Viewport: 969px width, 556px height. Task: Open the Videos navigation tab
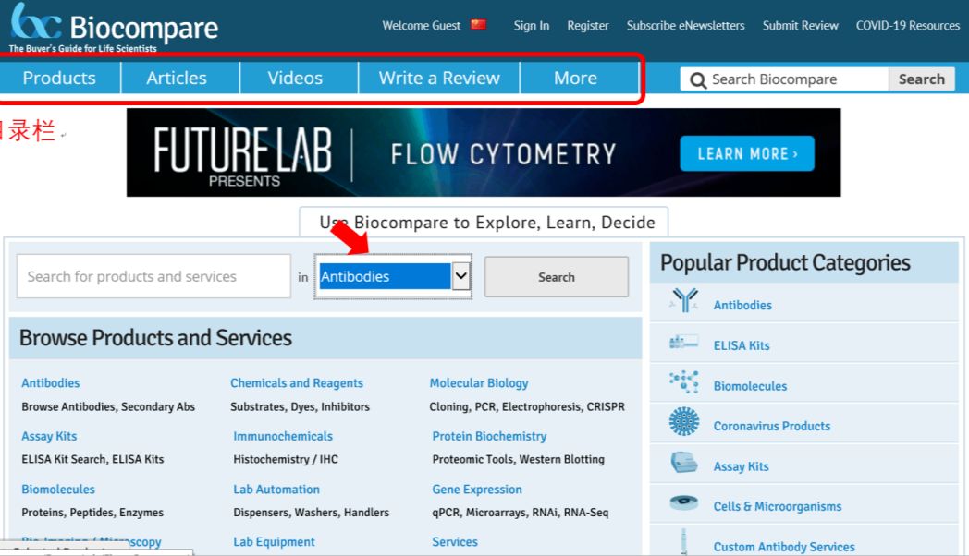point(295,79)
